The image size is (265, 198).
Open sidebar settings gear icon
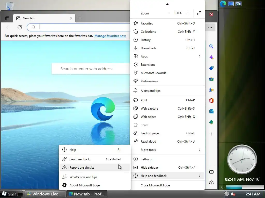[211, 183]
